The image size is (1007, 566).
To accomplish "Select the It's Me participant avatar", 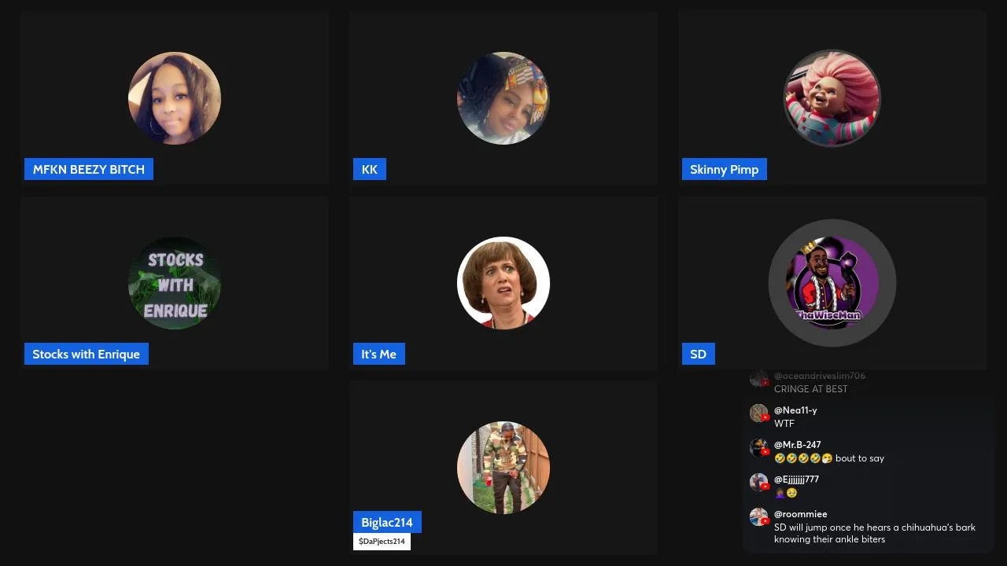I will 503,283.
